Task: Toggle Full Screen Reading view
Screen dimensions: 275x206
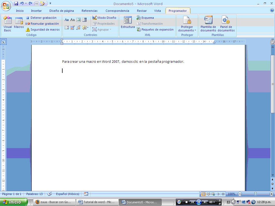Action: click(208, 194)
